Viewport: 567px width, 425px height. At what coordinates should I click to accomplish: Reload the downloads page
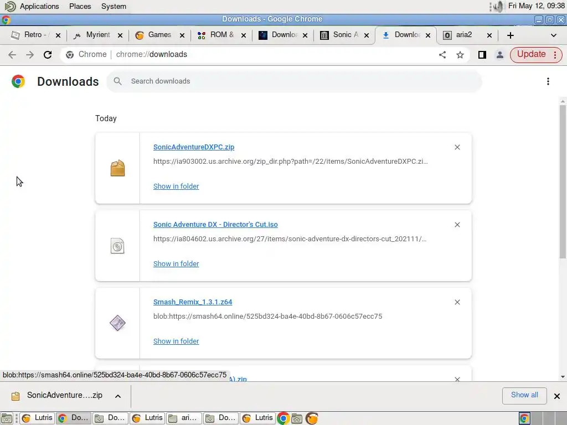[48, 55]
